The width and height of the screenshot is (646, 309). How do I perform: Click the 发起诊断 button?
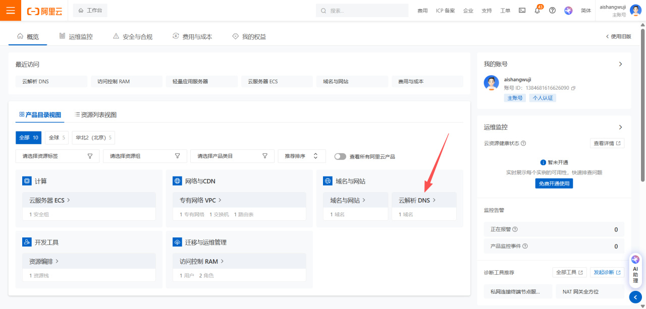tap(607, 272)
